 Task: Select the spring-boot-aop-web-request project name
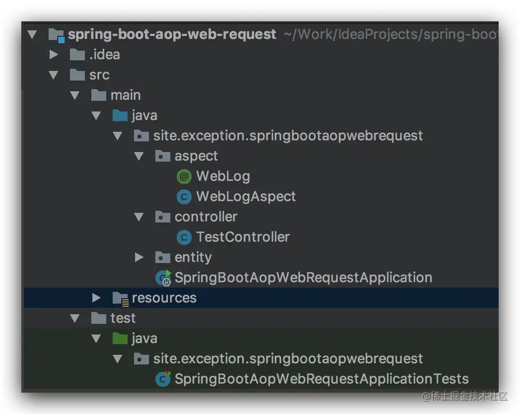point(172,35)
